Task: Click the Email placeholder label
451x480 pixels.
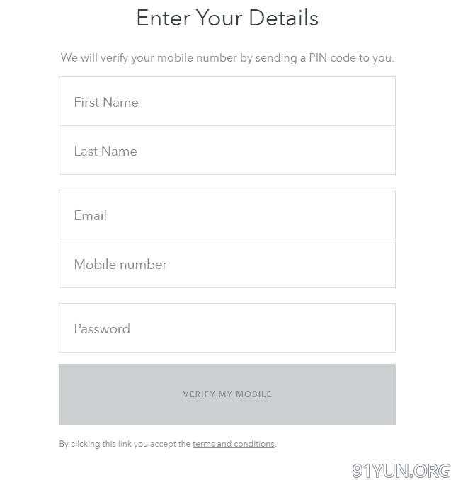Action: [x=91, y=216]
